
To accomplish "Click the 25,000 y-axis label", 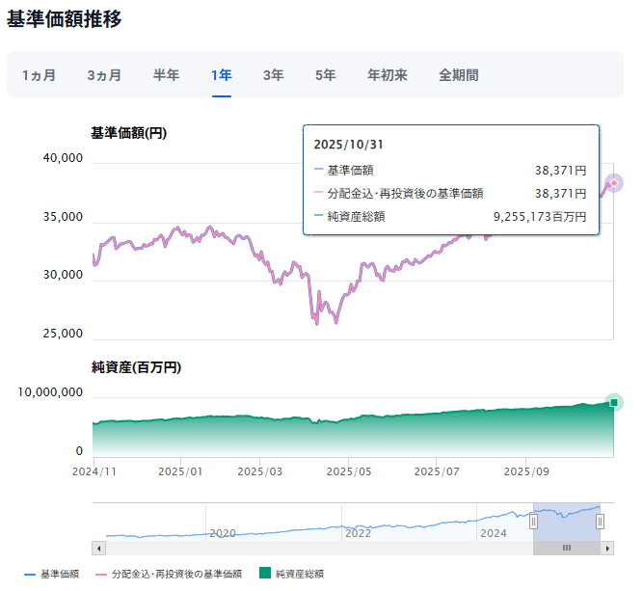I will pyautogui.click(x=63, y=334).
